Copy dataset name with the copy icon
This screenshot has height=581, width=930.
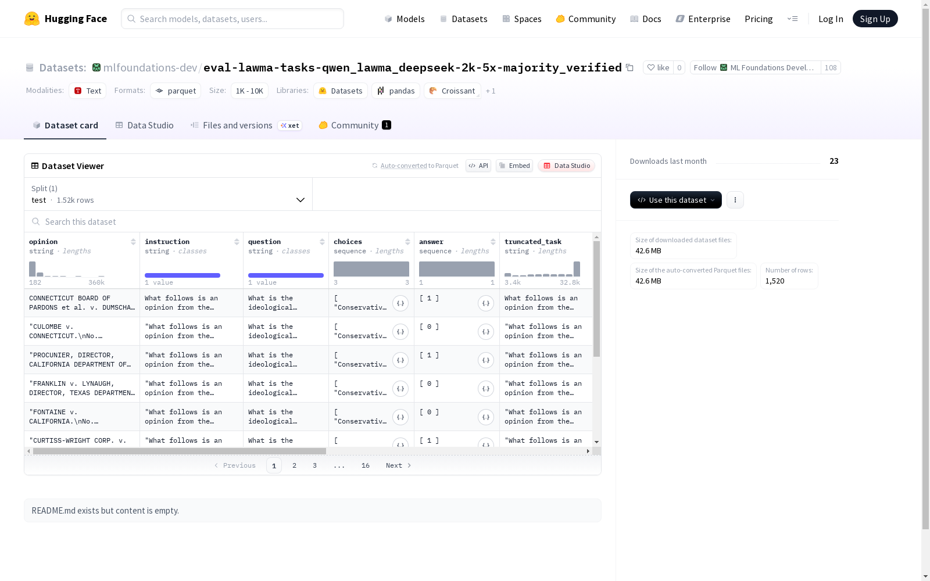[629, 67]
